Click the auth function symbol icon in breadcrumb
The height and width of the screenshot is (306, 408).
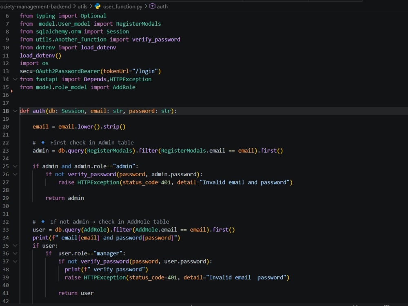(152, 6)
